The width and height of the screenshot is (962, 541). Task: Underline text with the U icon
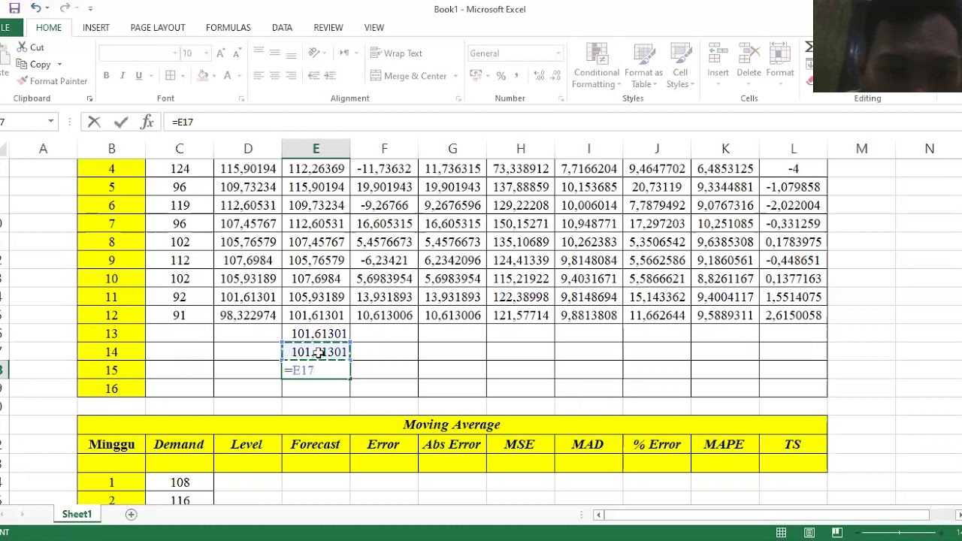point(138,76)
